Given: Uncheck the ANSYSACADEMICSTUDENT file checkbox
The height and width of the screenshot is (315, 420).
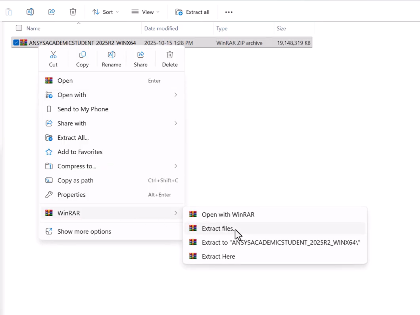Looking at the screenshot, I should (x=16, y=43).
